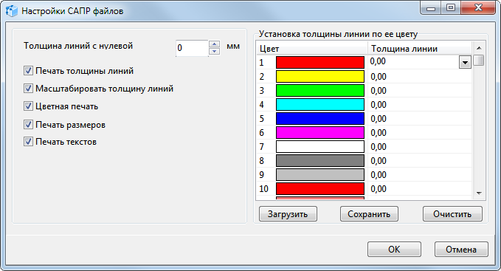Click thickness value 0,00 for color 8
Viewport: 501px width, 271px height.
pos(379,161)
